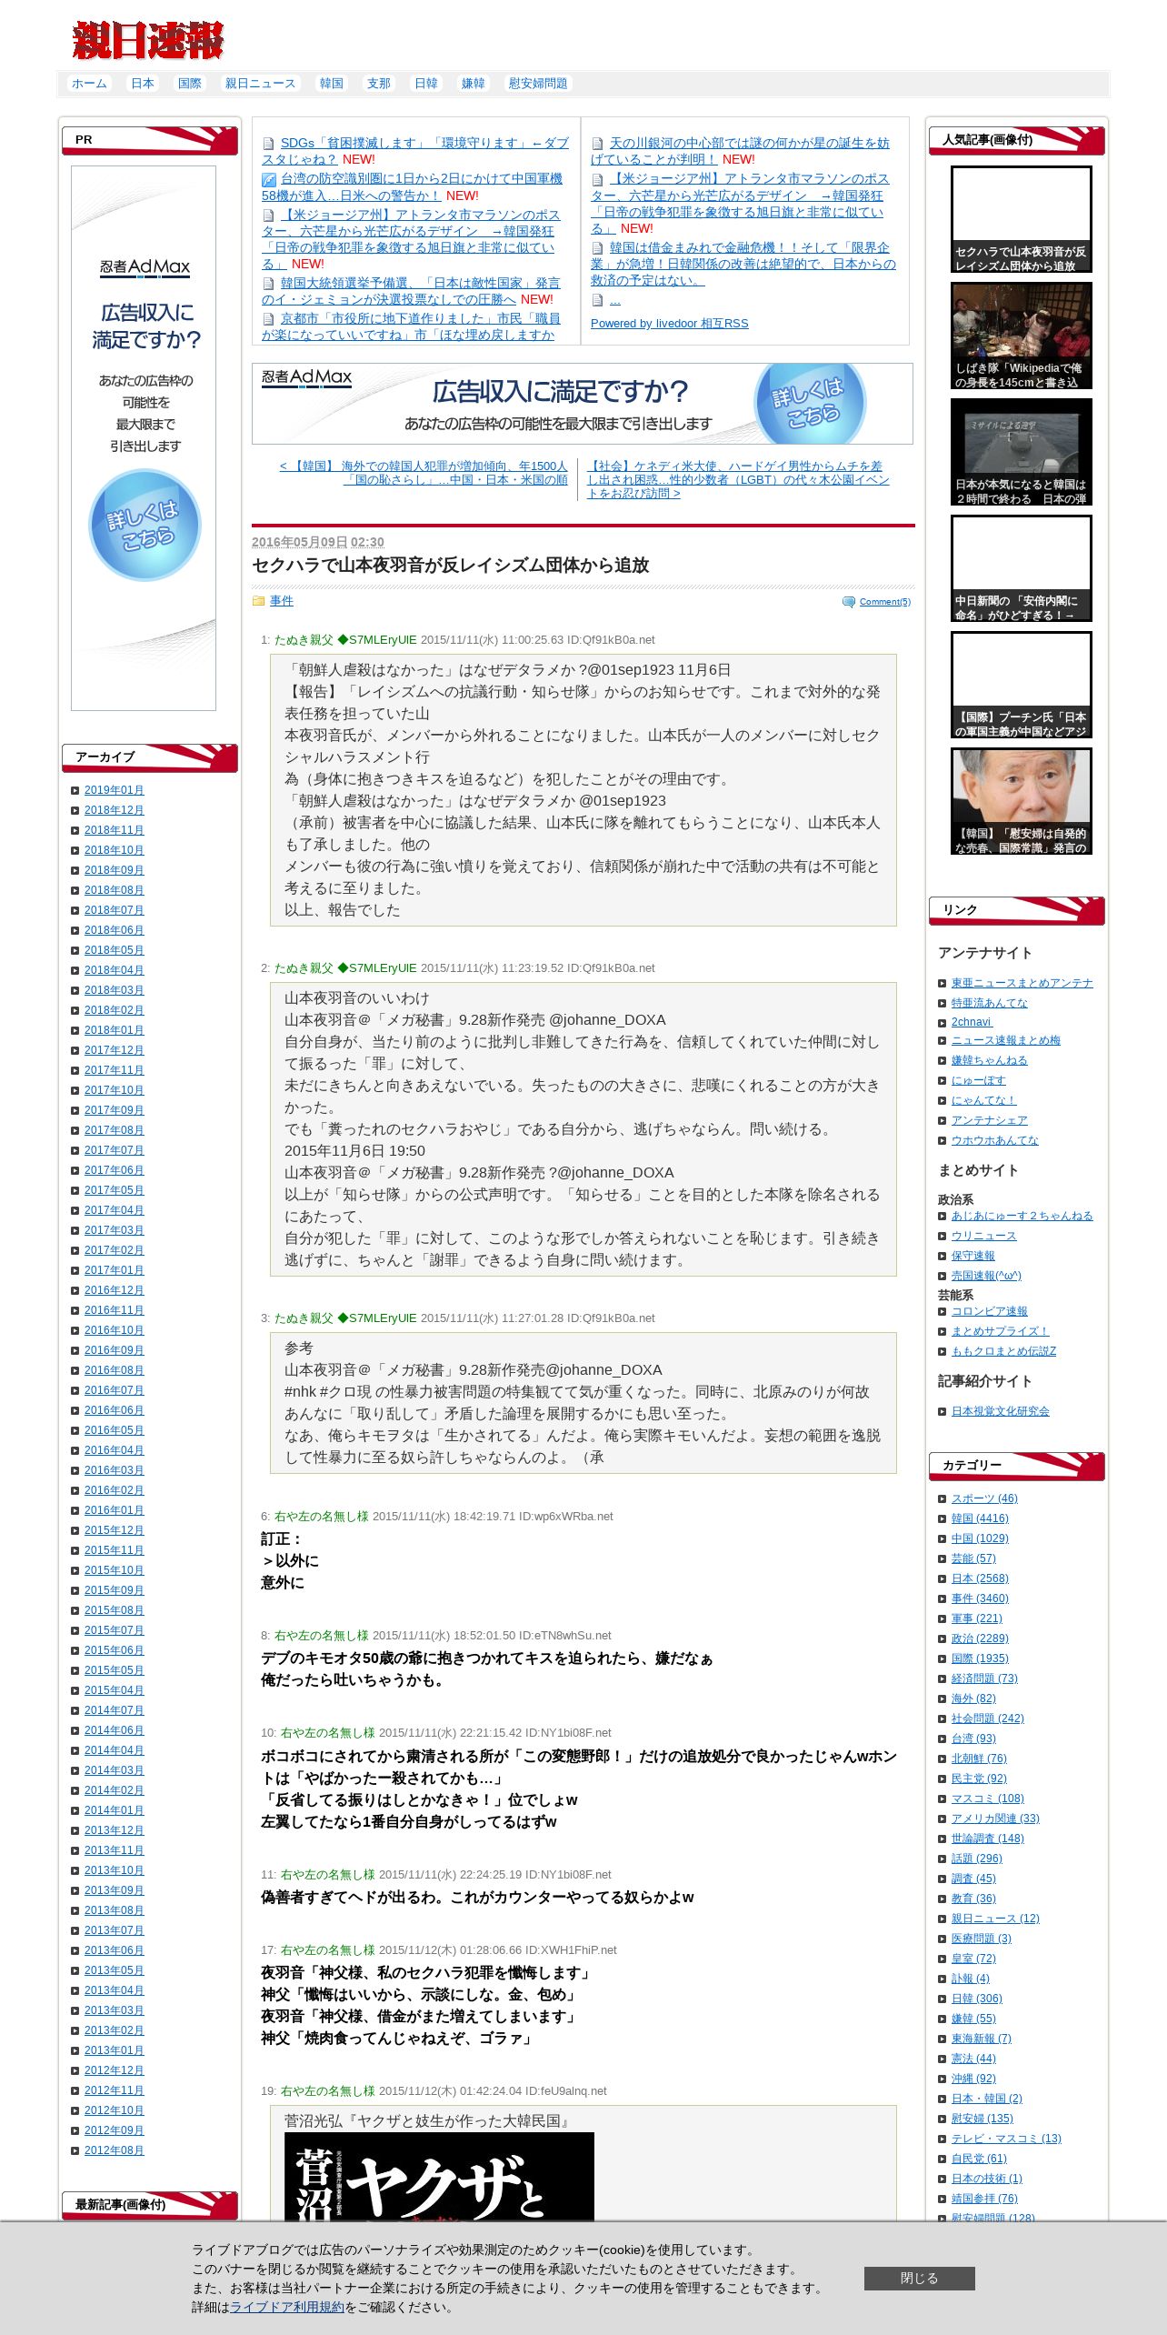The height and width of the screenshot is (2335, 1167).
Task: Click bullet icon beside コロンビア速報
Action: (x=943, y=1311)
